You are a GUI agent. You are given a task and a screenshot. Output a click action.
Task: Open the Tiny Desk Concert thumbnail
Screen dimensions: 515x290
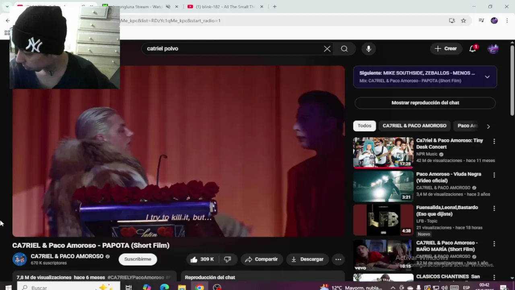383,152
